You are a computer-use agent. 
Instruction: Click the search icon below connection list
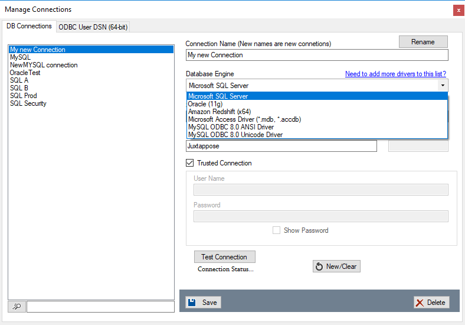point(17,306)
